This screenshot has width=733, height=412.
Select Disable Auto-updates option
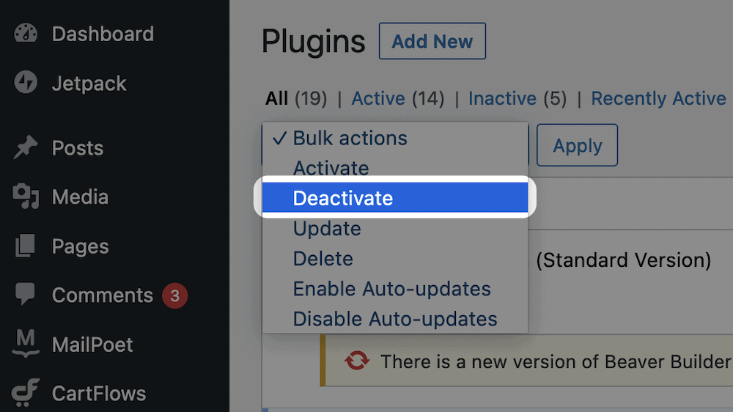[395, 319]
